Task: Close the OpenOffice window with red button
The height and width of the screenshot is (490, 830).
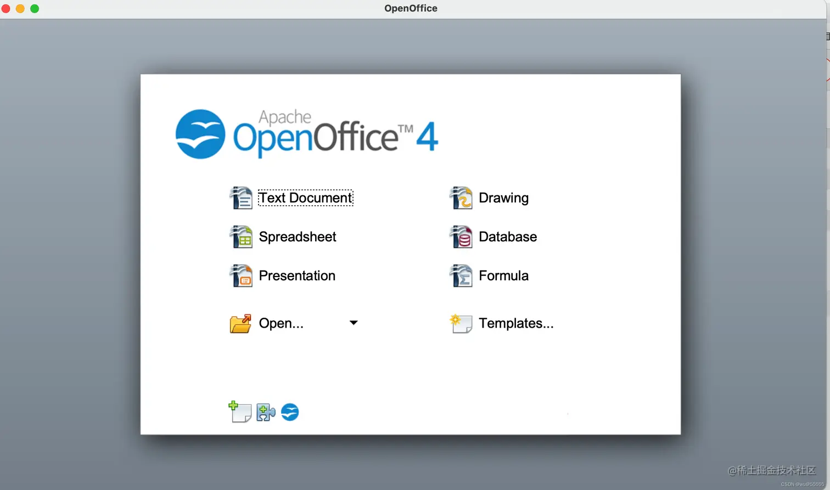Action: coord(6,8)
